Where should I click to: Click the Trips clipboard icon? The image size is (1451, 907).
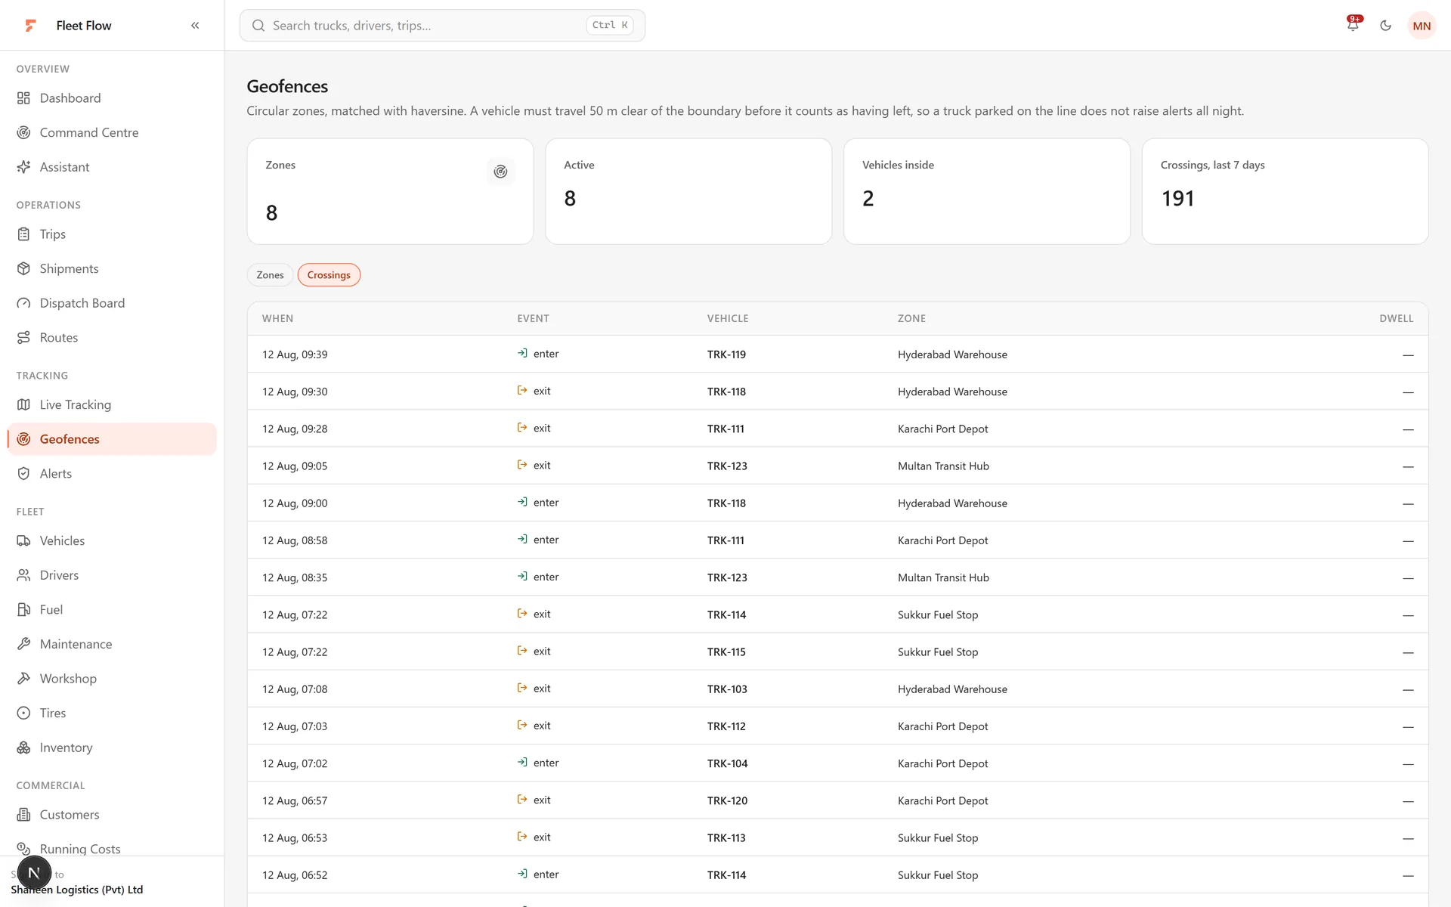[24, 234]
